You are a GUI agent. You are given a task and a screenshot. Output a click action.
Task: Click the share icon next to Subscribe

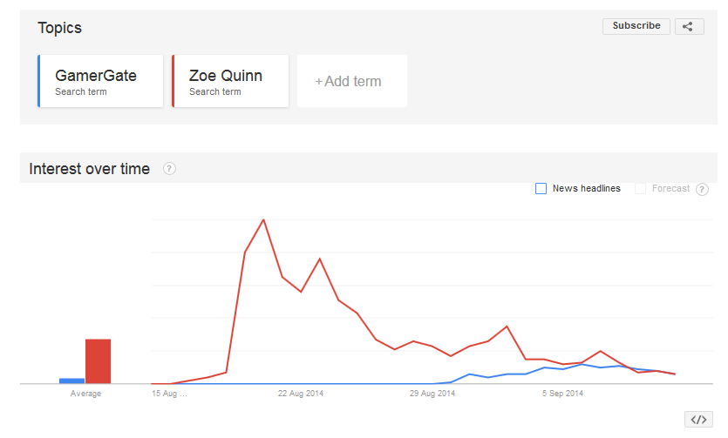[689, 26]
